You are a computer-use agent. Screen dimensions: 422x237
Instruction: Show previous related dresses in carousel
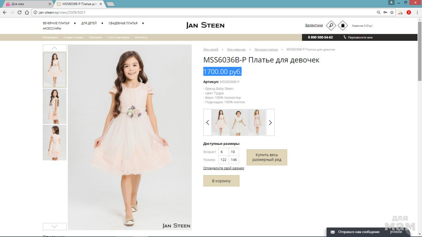[207, 122]
